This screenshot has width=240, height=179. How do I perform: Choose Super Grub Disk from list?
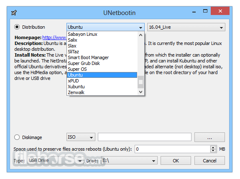[102, 63]
